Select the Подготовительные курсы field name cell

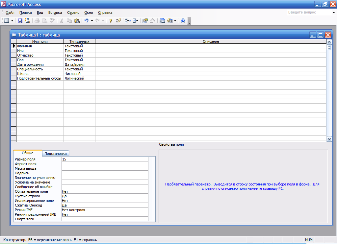point(40,78)
